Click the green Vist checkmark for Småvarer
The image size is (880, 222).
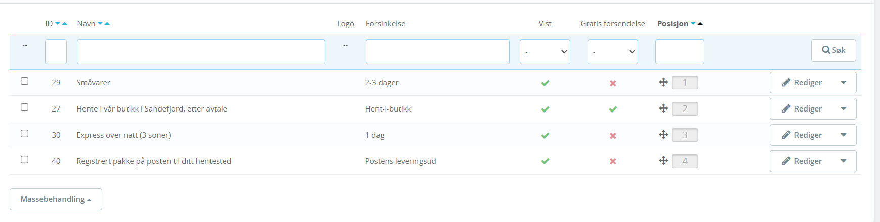click(x=545, y=83)
